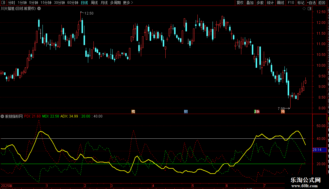329x189 pixels.
Task: Open the 统计 statistics button
Action: [x=270, y=3]
